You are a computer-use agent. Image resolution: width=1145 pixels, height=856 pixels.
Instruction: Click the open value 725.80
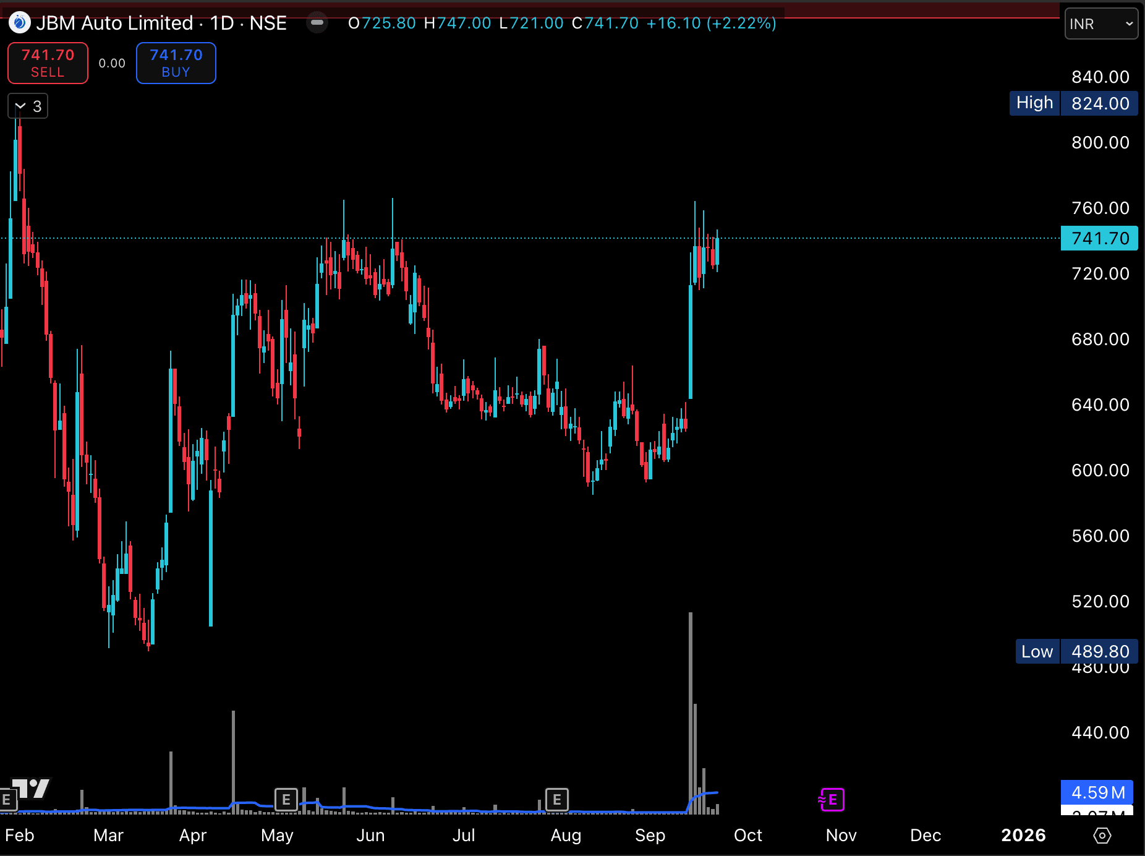(389, 23)
